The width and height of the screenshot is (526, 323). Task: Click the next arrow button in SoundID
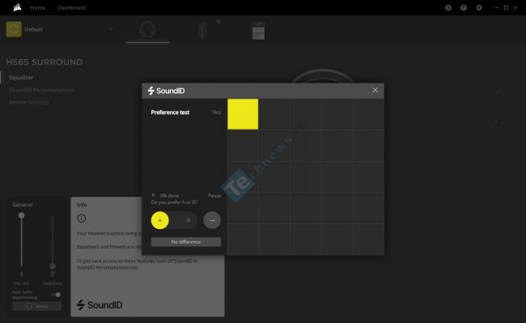[212, 220]
